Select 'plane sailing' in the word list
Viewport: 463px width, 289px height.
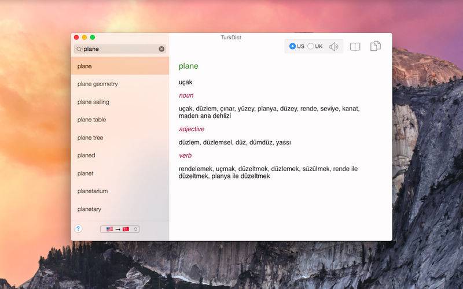pos(120,102)
